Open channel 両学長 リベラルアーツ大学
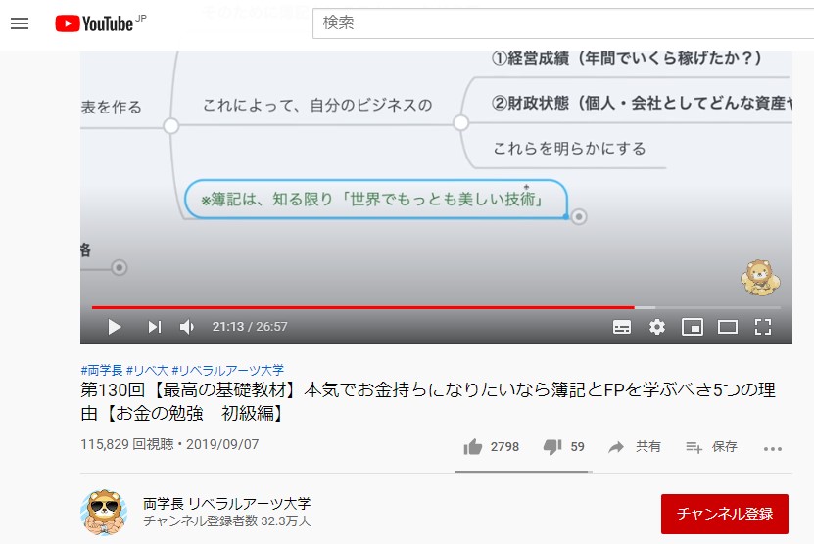 pos(227,504)
